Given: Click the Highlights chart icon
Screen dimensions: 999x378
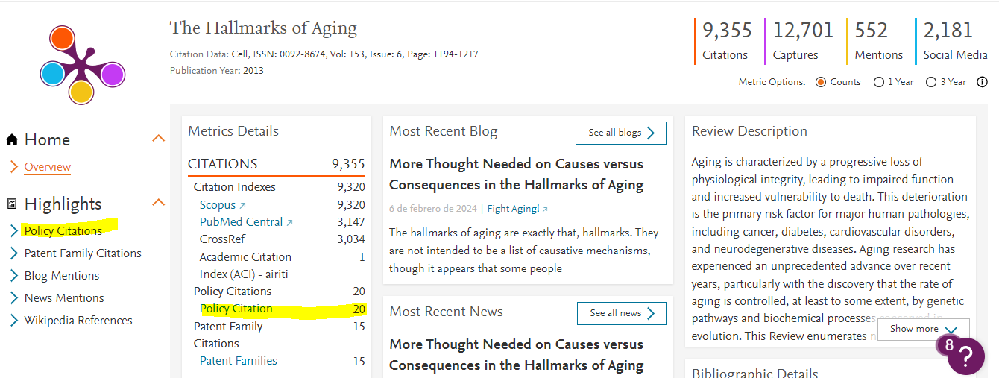Looking at the screenshot, I should (x=12, y=204).
